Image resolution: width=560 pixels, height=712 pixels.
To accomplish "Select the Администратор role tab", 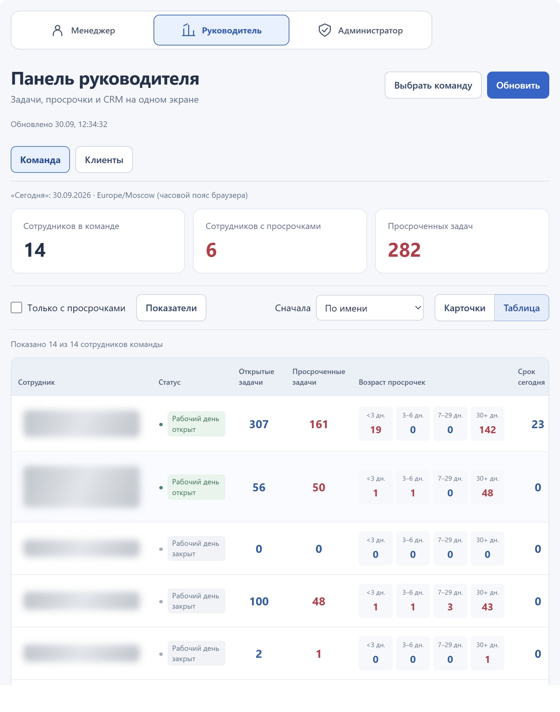I will [360, 30].
